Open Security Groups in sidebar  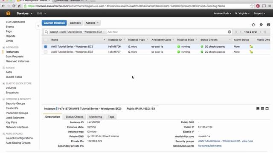click(15, 104)
